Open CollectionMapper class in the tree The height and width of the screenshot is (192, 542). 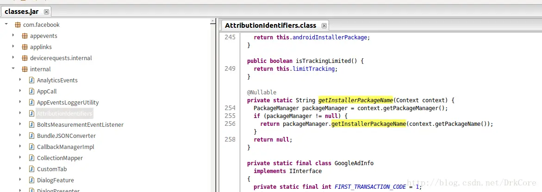point(60,158)
